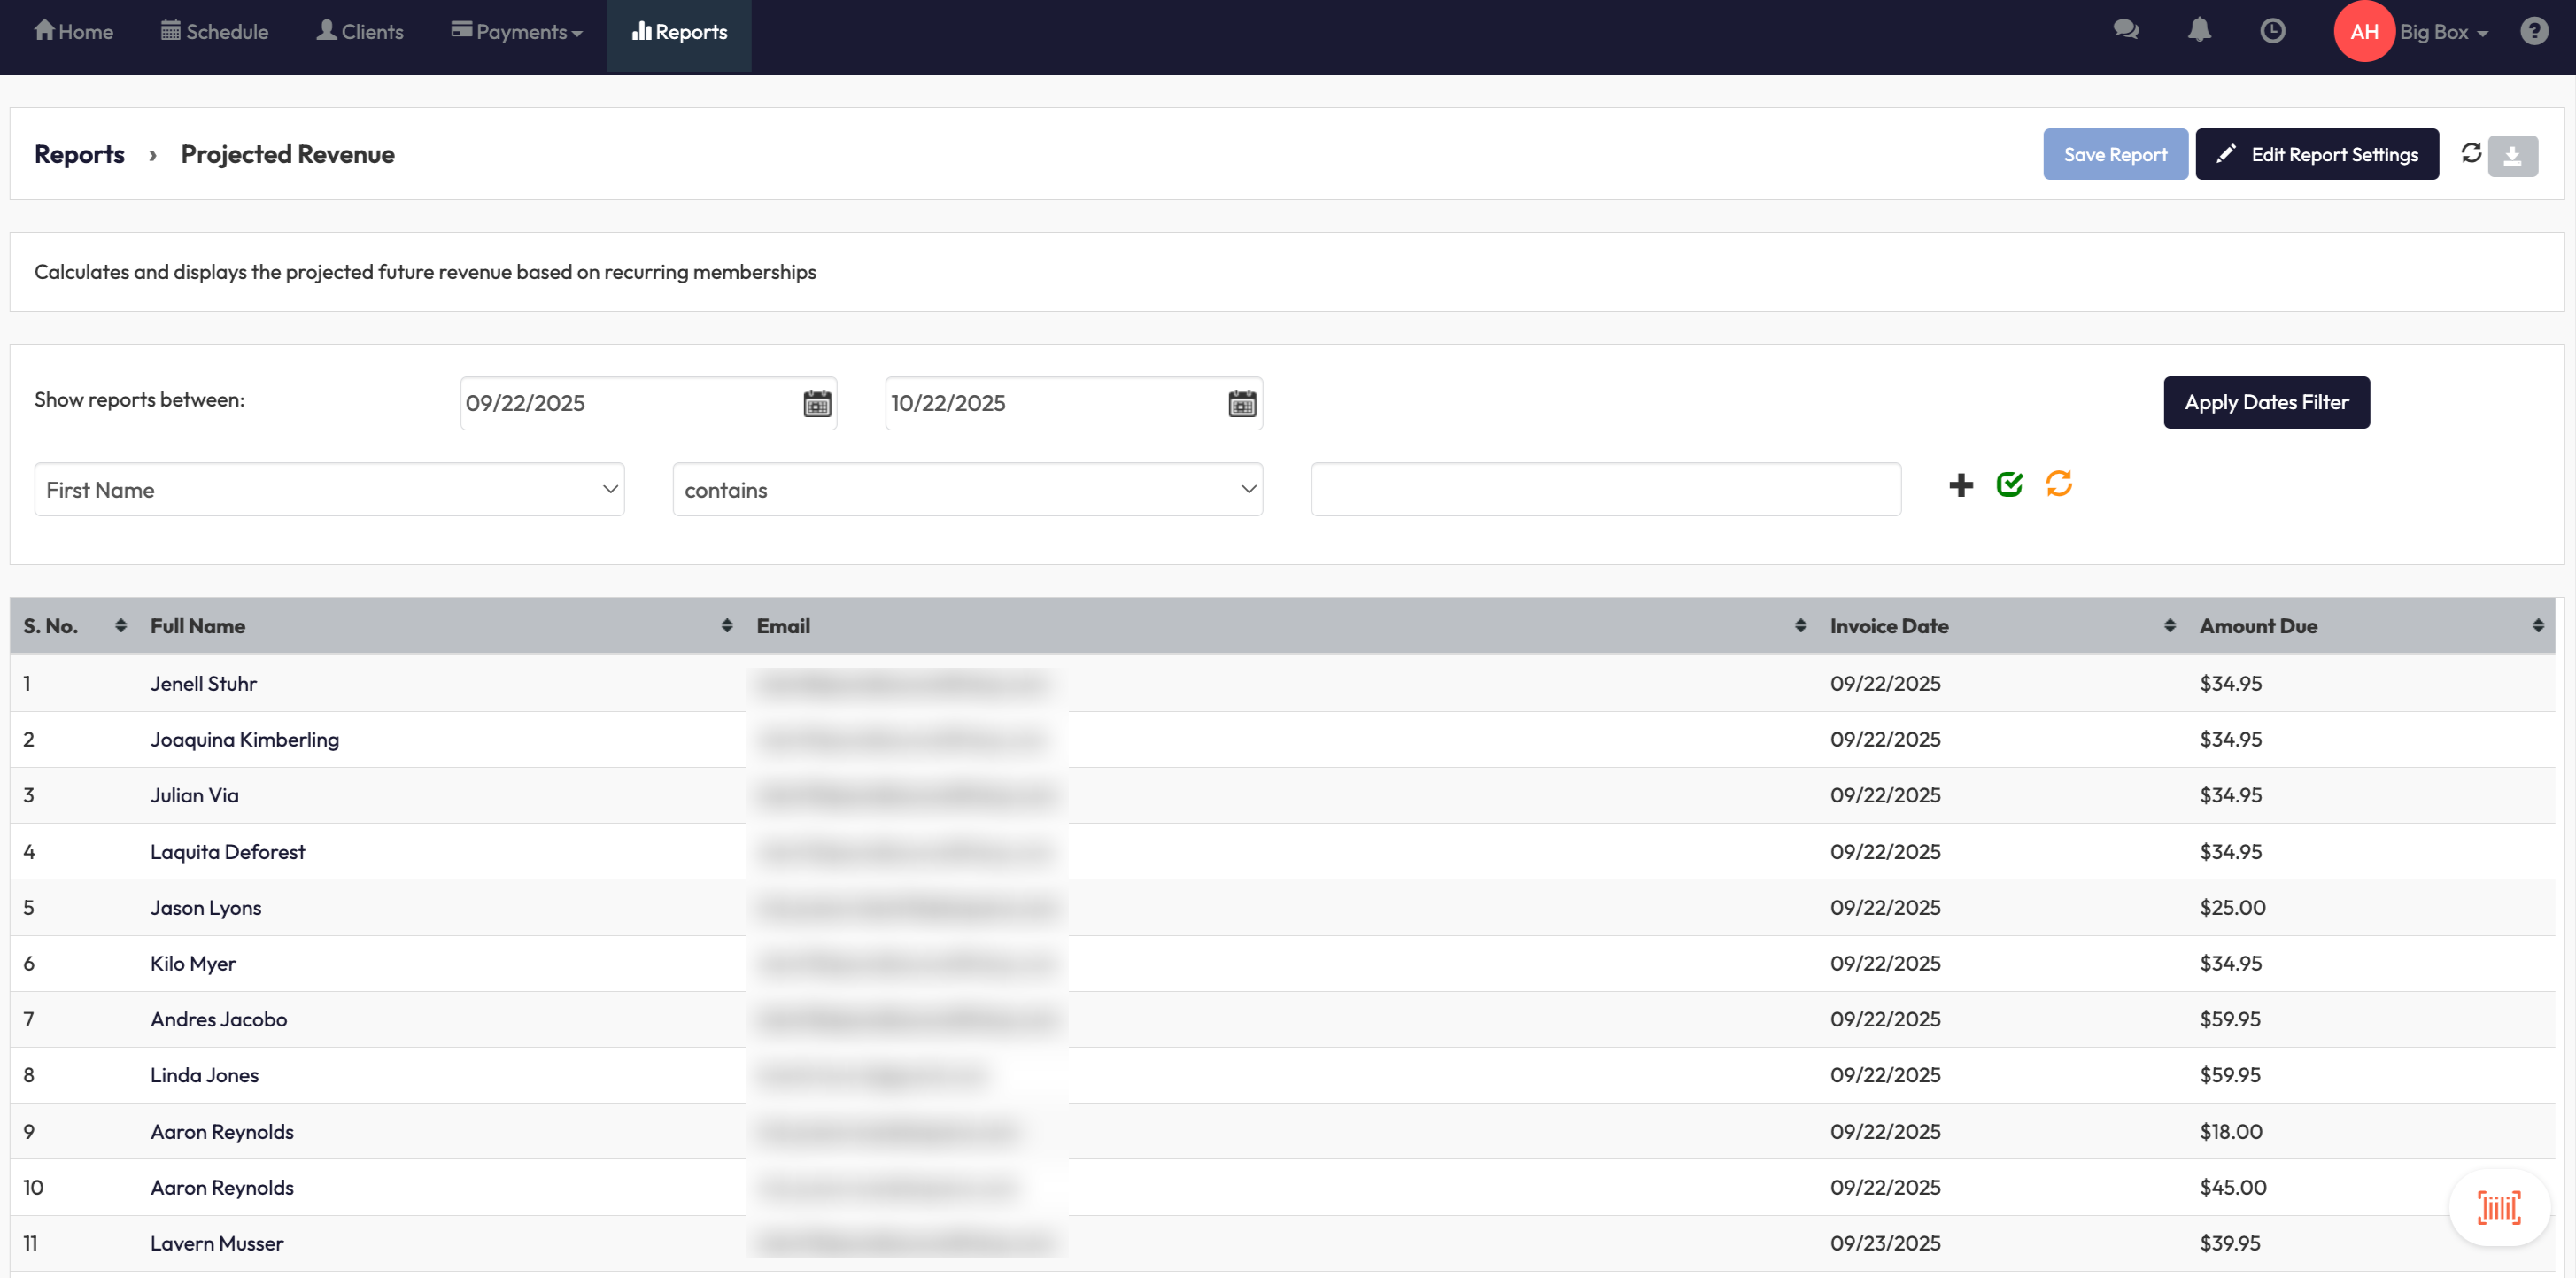The width and height of the screenshot is (2576, 1278).
Task: Click the filter value text field
Action: (x=1605, y=490)
